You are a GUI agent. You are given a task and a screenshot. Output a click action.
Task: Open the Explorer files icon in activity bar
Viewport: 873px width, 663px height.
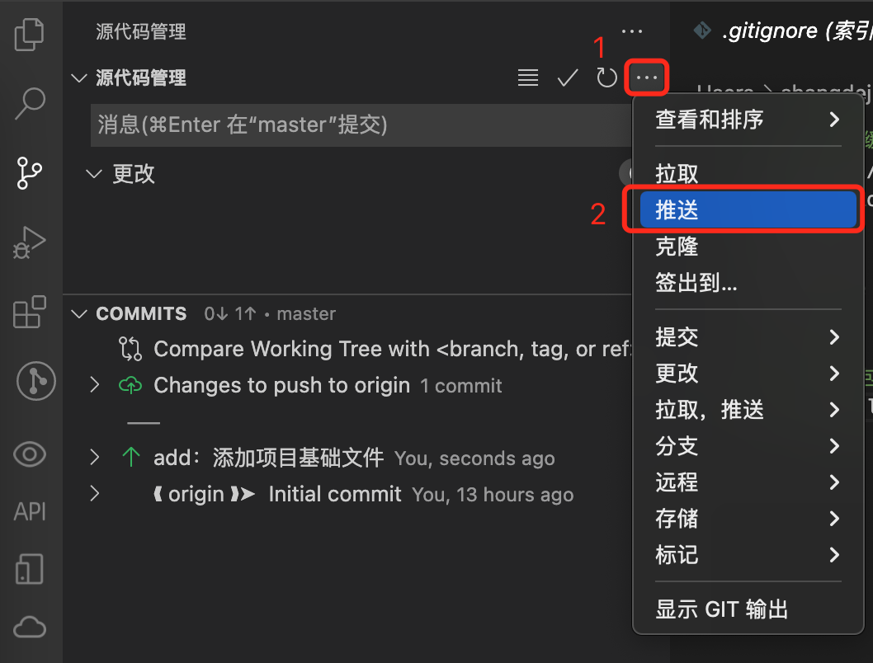29,35
